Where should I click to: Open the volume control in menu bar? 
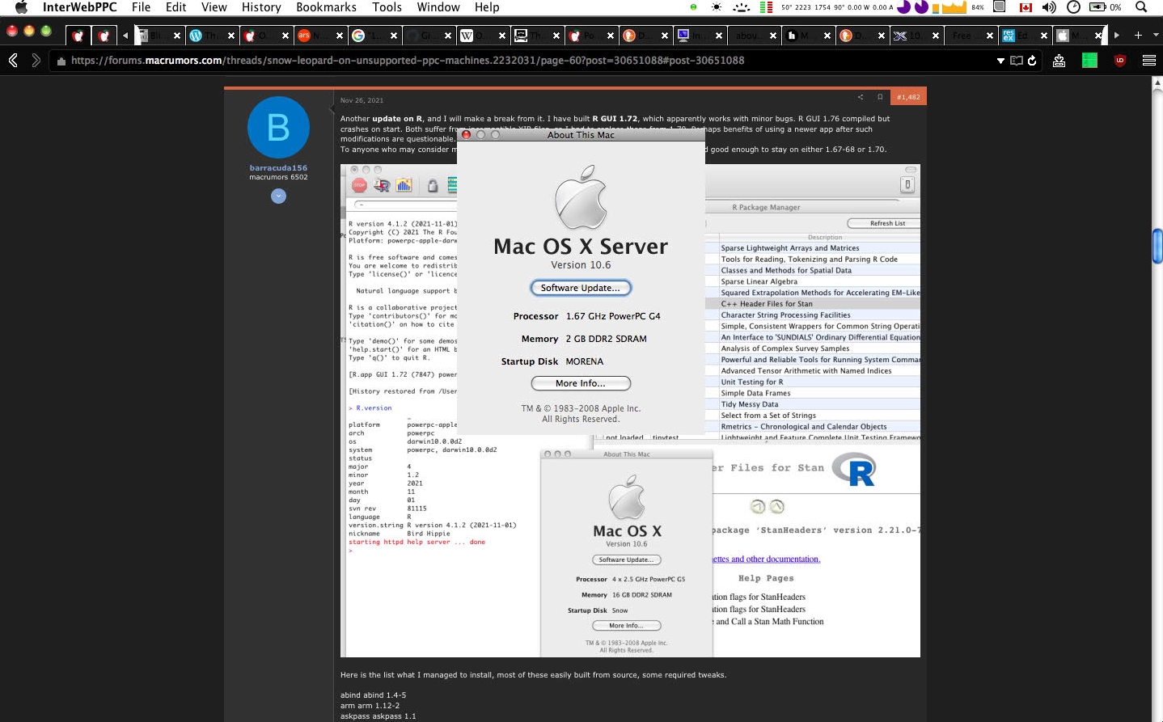pos(1049,7)
